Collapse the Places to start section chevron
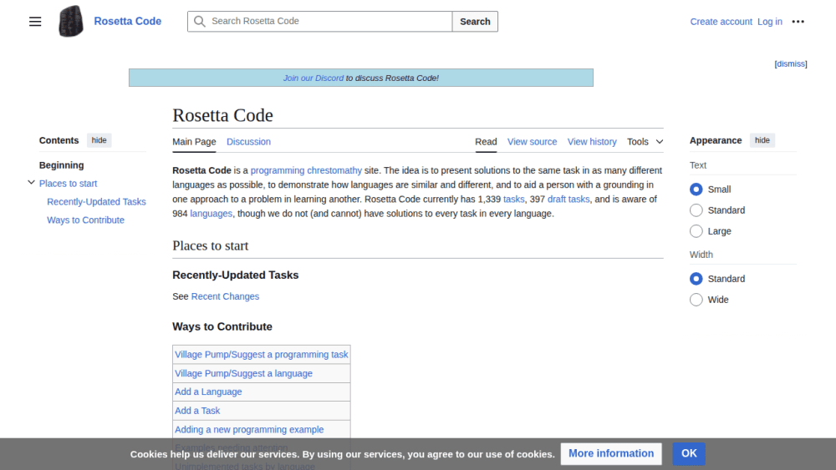This screenshot has width=836, height=470. (32, 183)
